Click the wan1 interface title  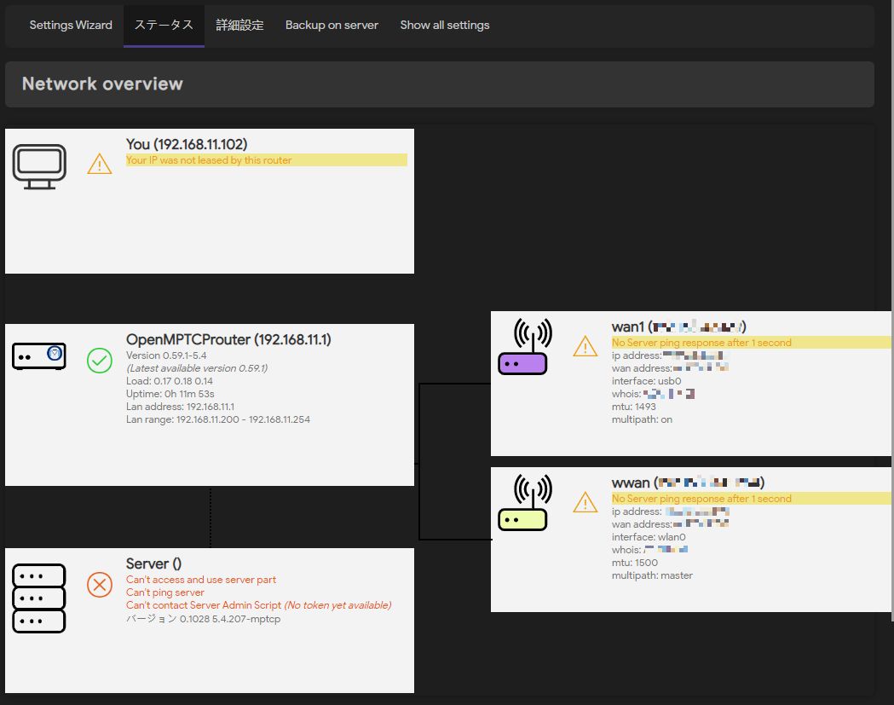tap(678, 326)
